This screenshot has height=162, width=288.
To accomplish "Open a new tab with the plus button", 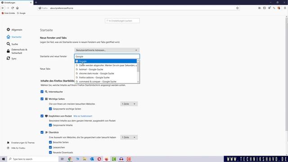I will (x=36, y=3).
